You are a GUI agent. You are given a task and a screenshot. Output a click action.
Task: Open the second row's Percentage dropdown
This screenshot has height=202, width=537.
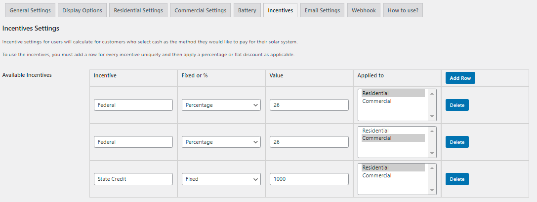point(221,142)
